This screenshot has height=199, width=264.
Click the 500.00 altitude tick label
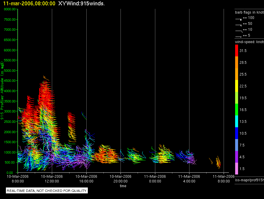coord(10,162)
